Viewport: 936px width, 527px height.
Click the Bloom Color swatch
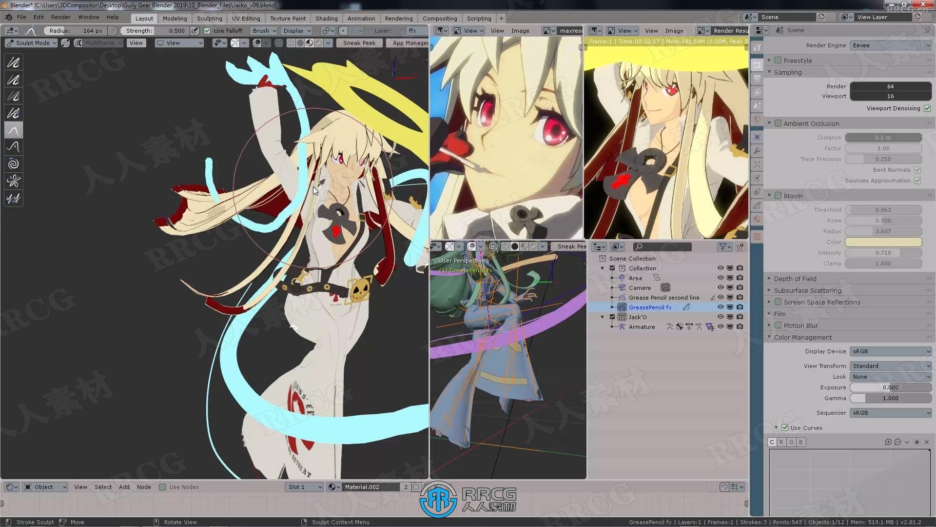point(883,242)
